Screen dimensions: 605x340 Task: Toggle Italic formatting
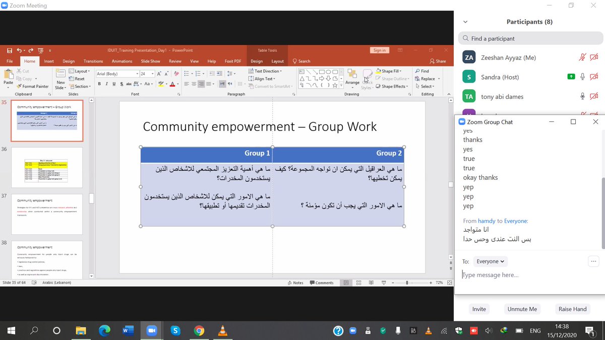(x=107, y=84)
